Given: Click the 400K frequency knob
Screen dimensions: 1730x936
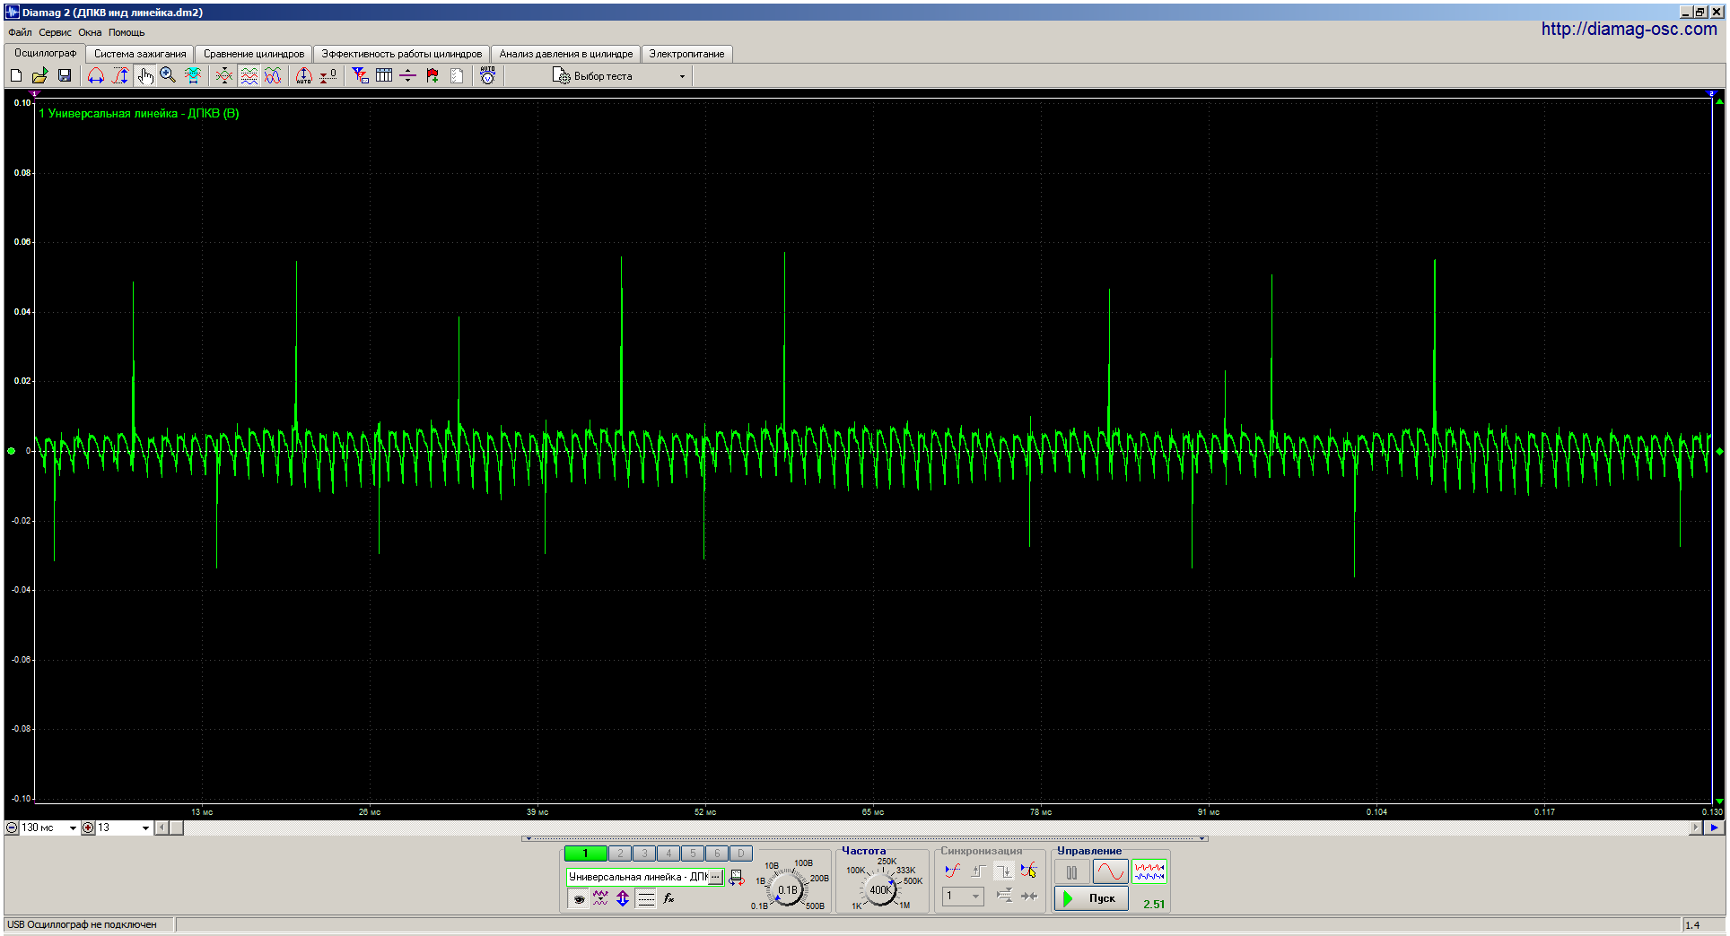Looking at the screenshot, I should (880, 889).
